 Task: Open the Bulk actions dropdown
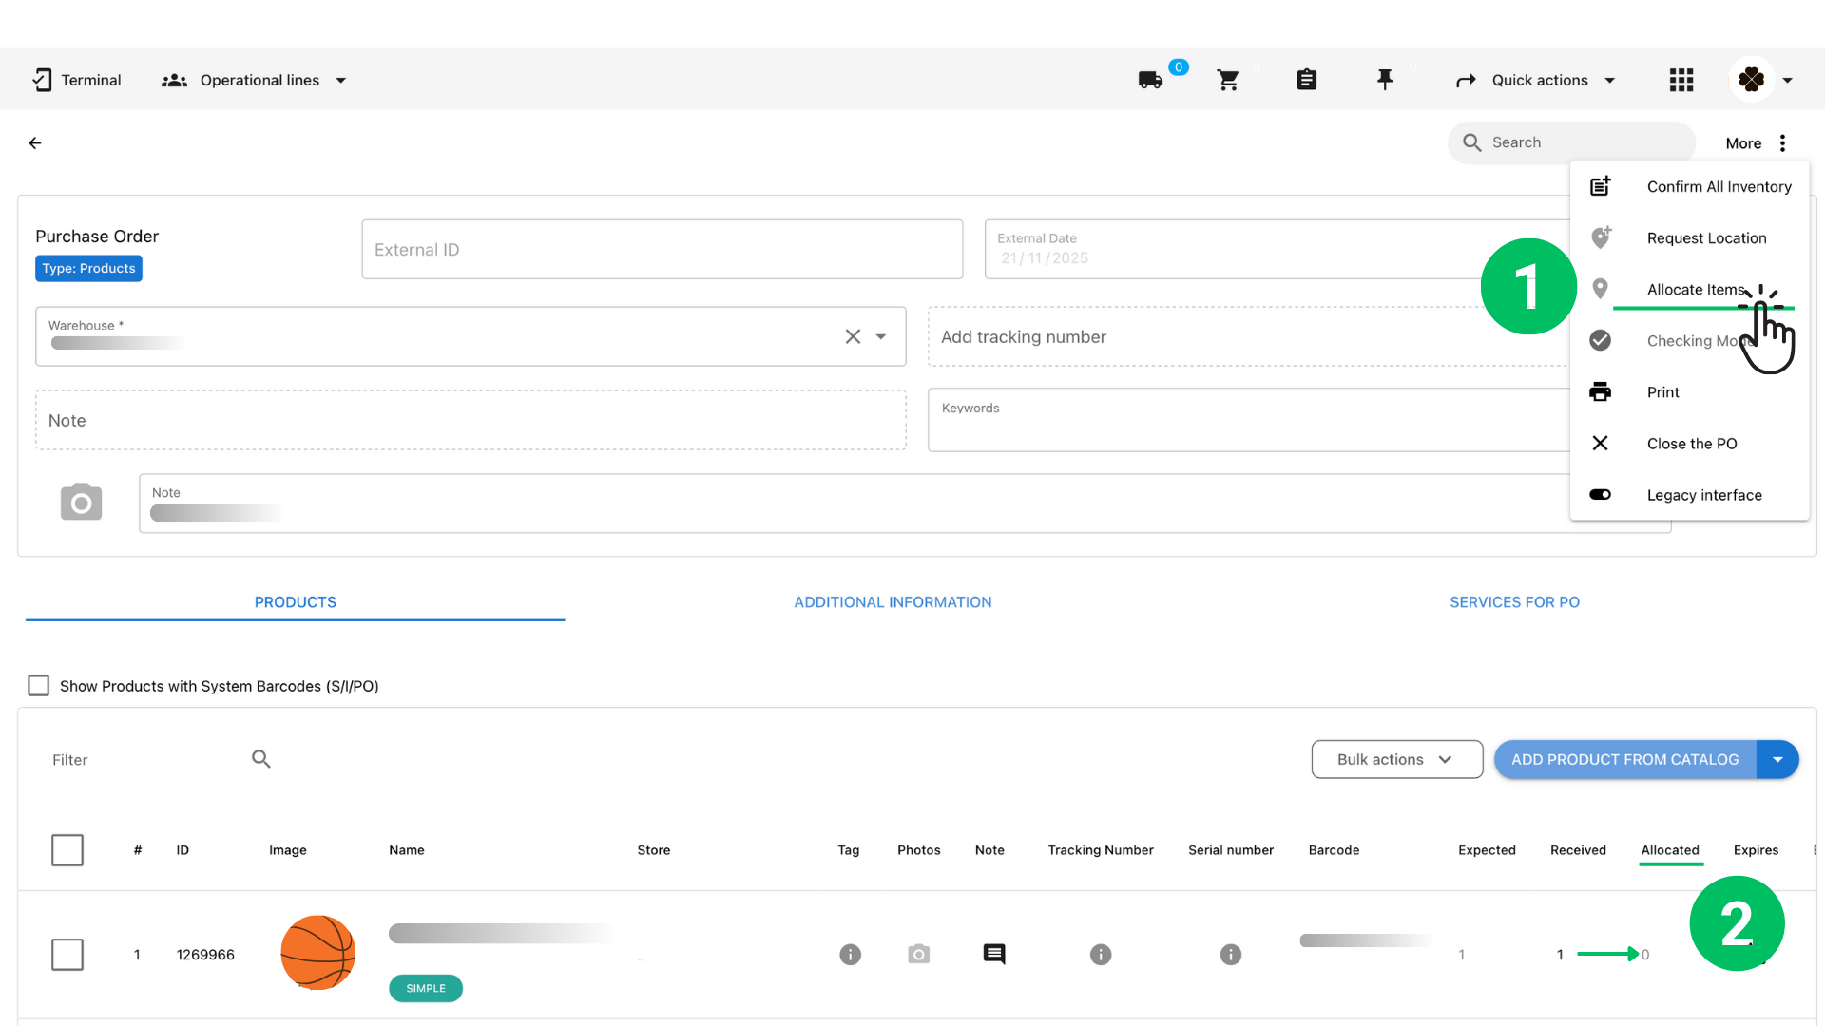click(x=1396, y=759)
